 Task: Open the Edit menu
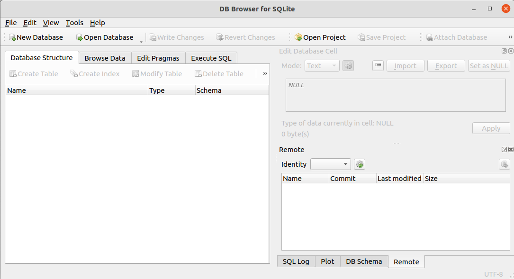point(29,23)
